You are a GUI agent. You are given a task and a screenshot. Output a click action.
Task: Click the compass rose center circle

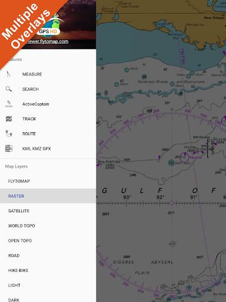pyautogui.click(x=172, y=203)
